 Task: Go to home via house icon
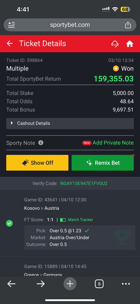130,44
